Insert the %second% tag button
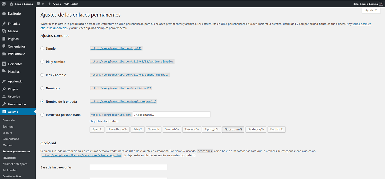This screenshot has height=179, width=385. click(192, 129)
